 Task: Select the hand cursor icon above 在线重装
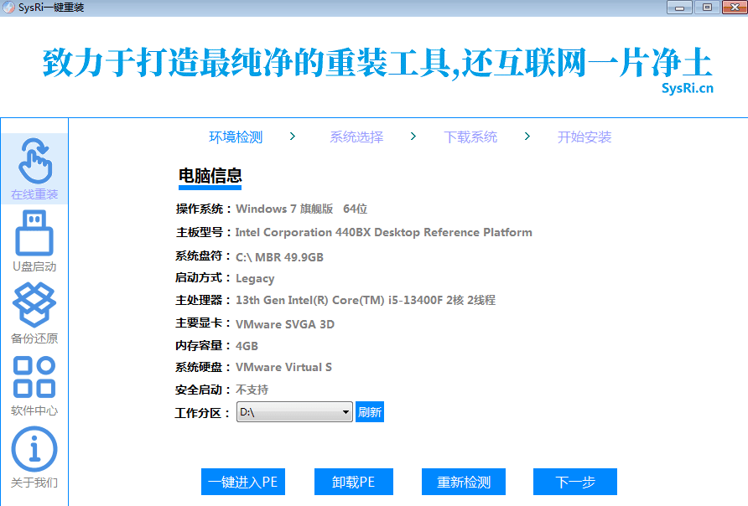pyautogui.click(x=34, y=158)
